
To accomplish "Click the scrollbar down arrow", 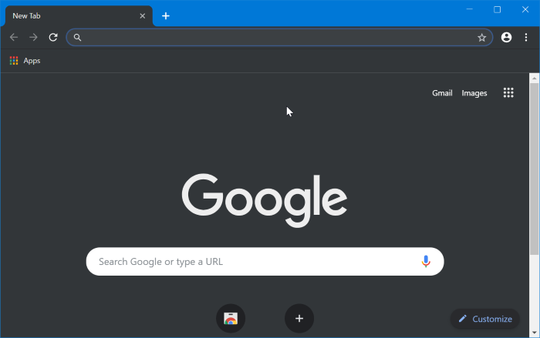I will [x=534, y=332].
